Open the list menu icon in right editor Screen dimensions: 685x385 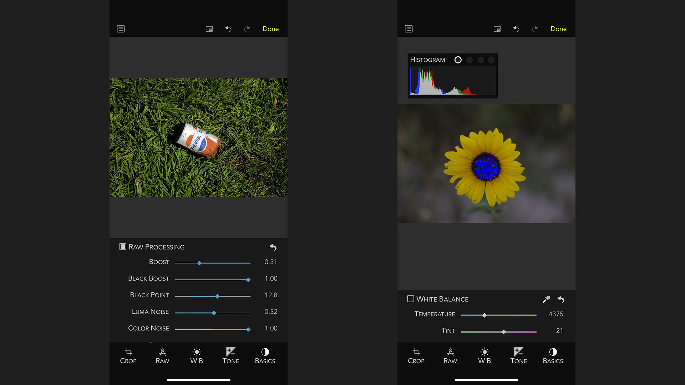409,29
